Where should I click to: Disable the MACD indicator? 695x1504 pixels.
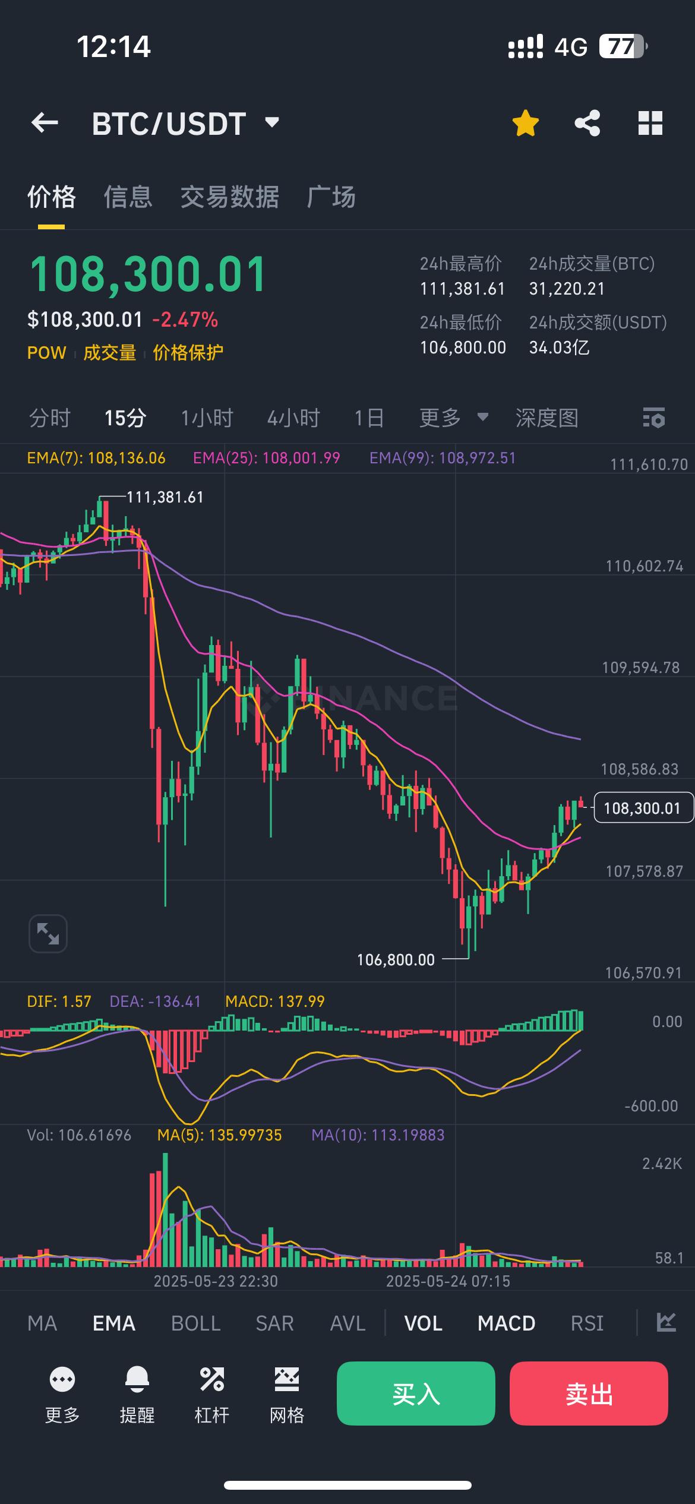tap(506, 1323)
